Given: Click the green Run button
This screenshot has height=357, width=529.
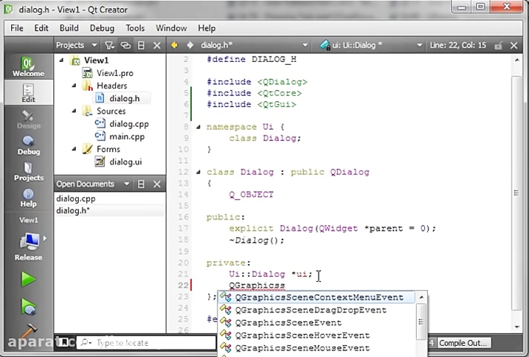Looking at the screenshot, I should coord(28,279).
